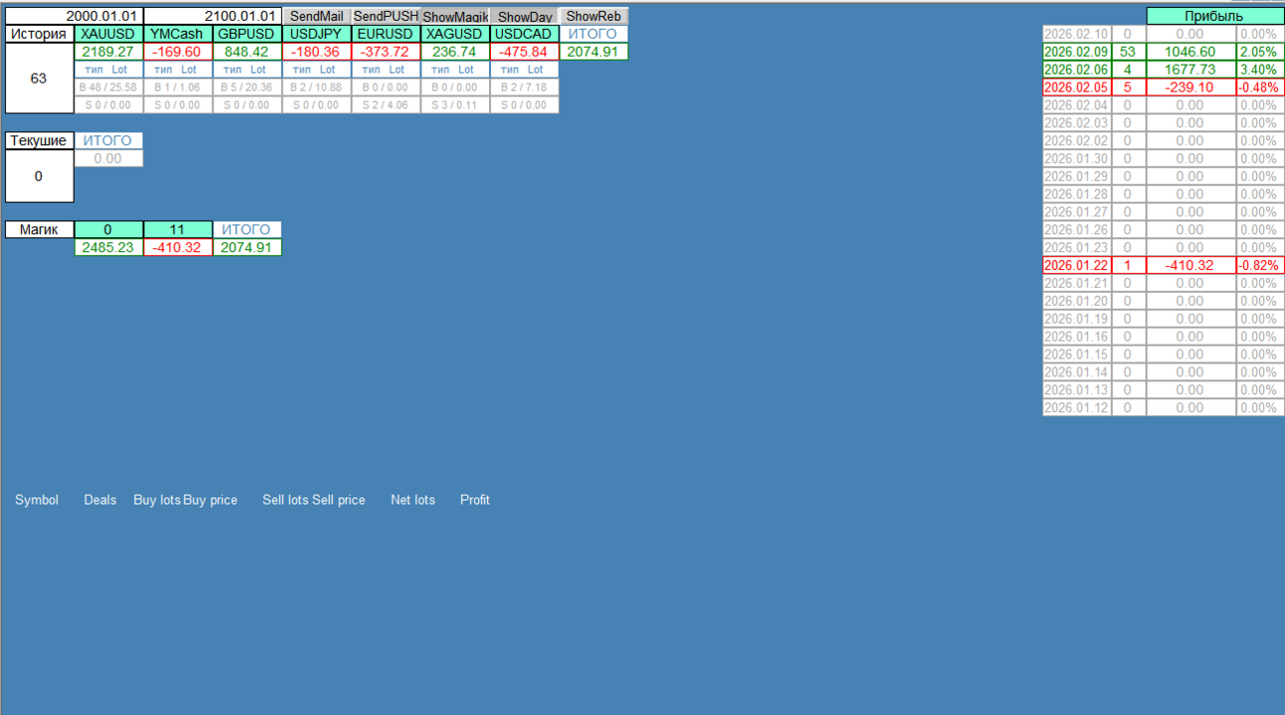
Task: Click XAUUSD profit value 2189.27
Action: [x=109, y=52]
